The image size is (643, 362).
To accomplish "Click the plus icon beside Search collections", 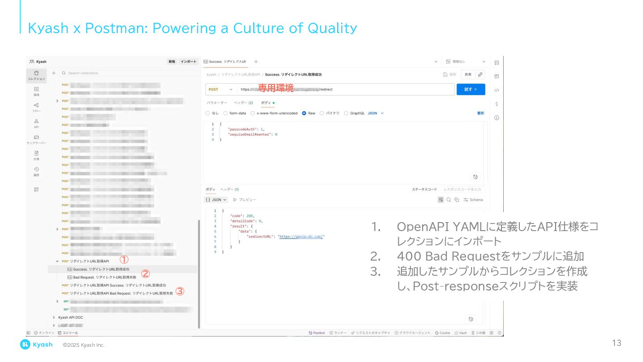I will tap(54, 73).
